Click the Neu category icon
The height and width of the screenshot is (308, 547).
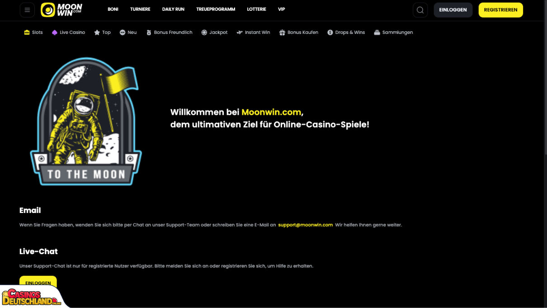click(x=122, y=33)
